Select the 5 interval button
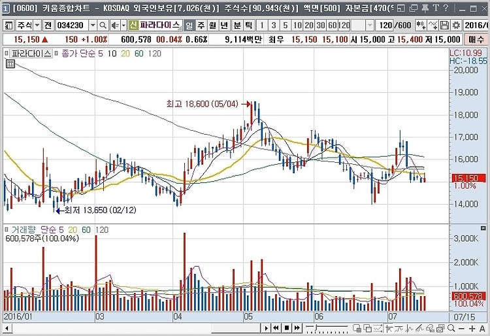The height and width of the screenshot is (336, 490). (286, 25)
